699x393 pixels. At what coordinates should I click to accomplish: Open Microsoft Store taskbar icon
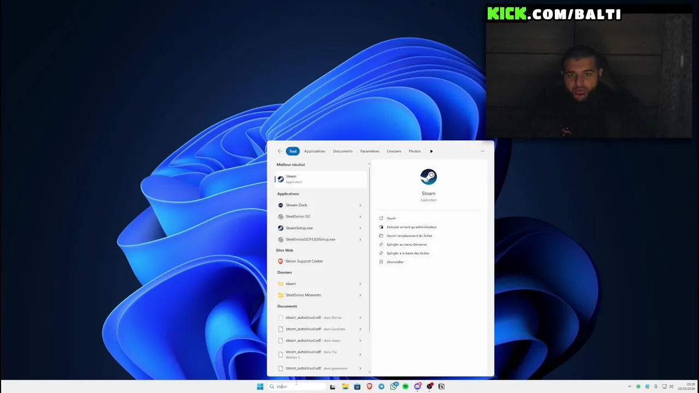pos(357,386)
